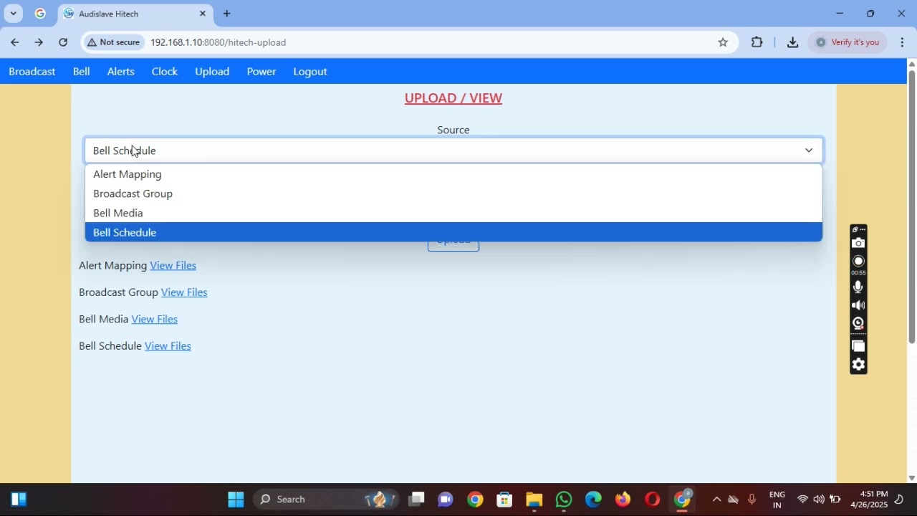Go back with the browser back arrow
Screen dimensions: 917x516
[x=15, y=42]
